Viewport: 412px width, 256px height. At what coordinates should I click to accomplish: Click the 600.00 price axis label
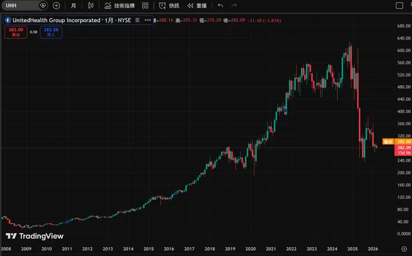pos(404,51)
